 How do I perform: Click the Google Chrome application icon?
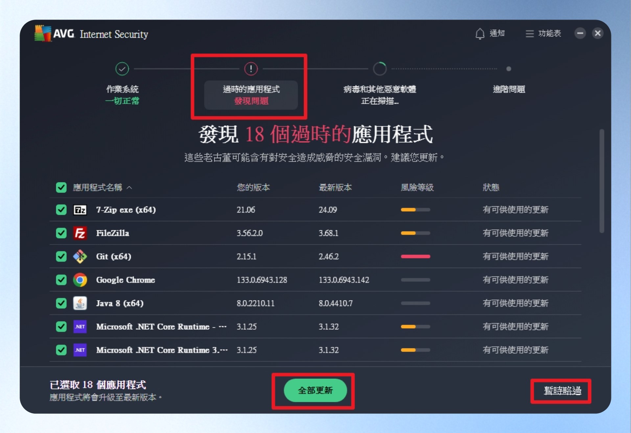80,280
